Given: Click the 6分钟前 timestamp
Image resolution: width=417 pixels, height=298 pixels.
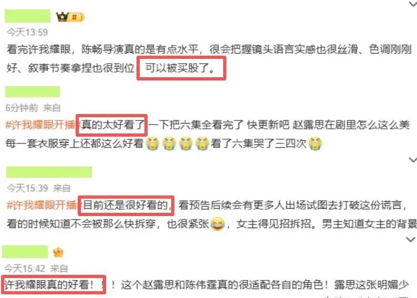Looking at the screenshot, I should coord(22,108).
